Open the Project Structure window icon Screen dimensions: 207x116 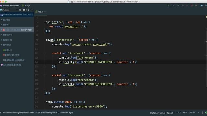point(202,5)
